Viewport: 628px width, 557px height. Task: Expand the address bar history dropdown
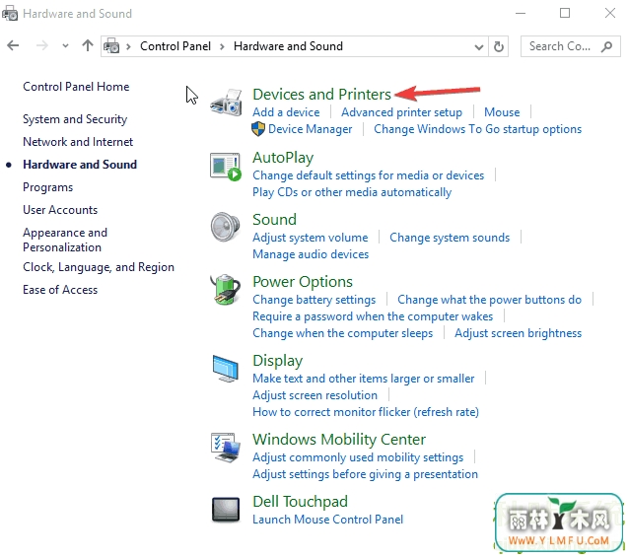[478, 47]
